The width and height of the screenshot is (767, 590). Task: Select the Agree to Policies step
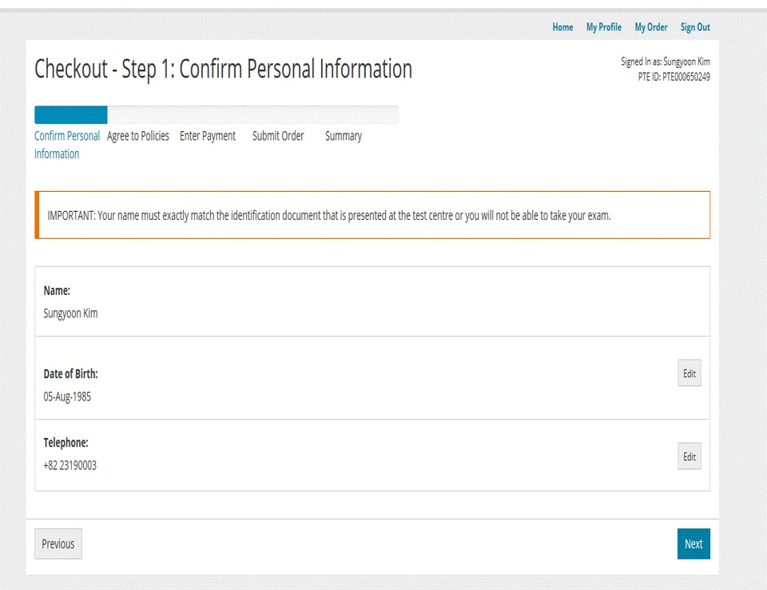(x=138, y=136)
